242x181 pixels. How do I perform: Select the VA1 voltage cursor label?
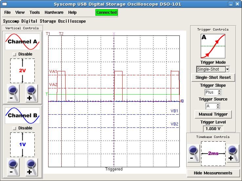[x=53, y=71]
